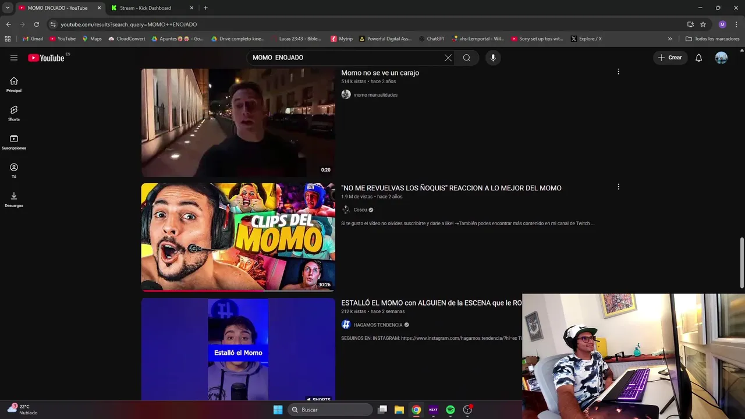Open the Mytrip bookmark
Screen dimensions: 745x419
click(342, 39)
